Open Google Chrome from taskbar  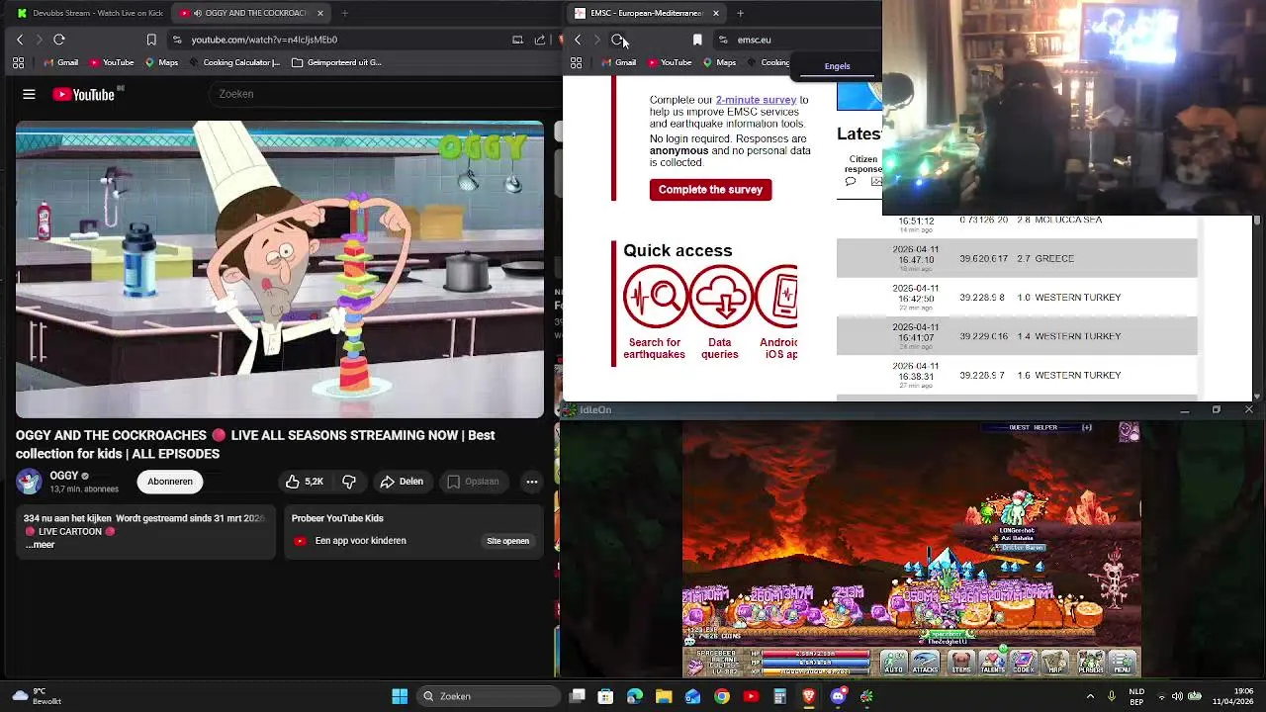point(722,696)
